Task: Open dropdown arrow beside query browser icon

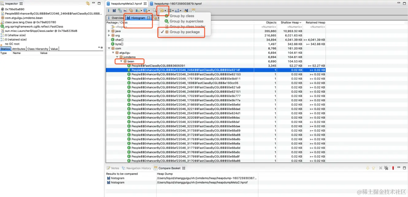Action: click(x=149, y=11)
